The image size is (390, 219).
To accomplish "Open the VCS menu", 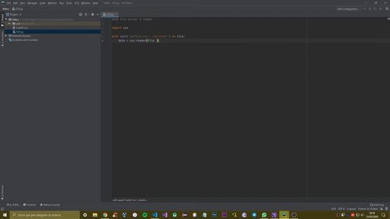I will [x=77, y=3].
